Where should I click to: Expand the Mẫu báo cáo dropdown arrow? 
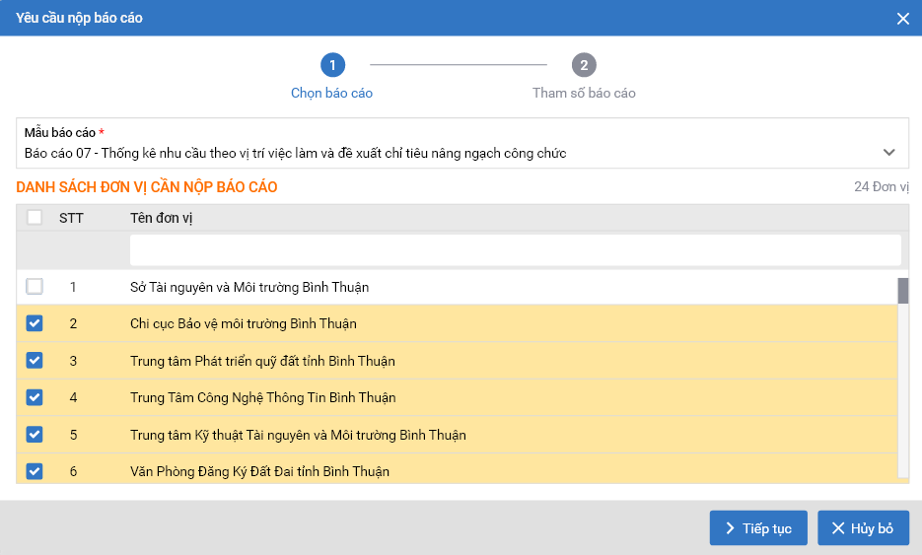point(888,153)
